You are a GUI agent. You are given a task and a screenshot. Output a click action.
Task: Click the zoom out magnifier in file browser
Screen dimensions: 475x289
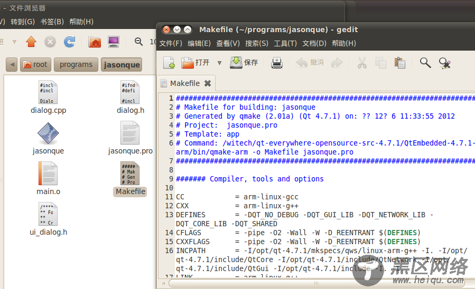point(139,42)
